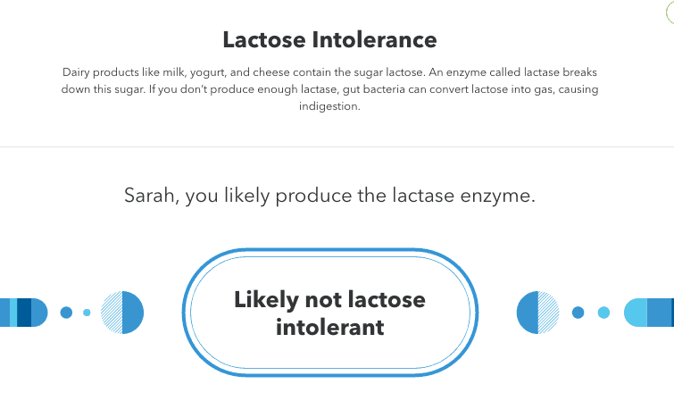
Task: Click the darker blue dot right of the badge
Action: coord(578,313)
